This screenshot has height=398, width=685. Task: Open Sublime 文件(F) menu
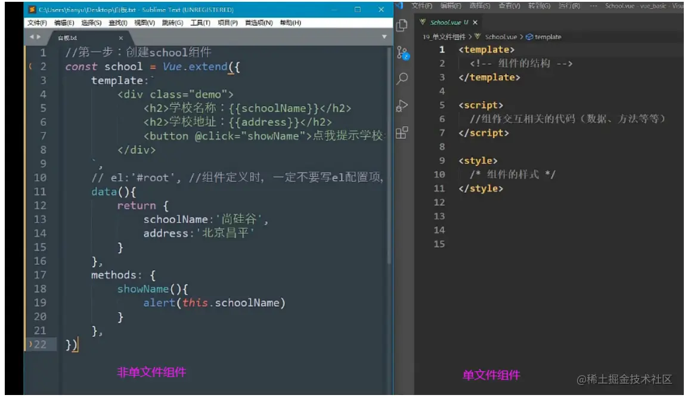tap(37, 23)
